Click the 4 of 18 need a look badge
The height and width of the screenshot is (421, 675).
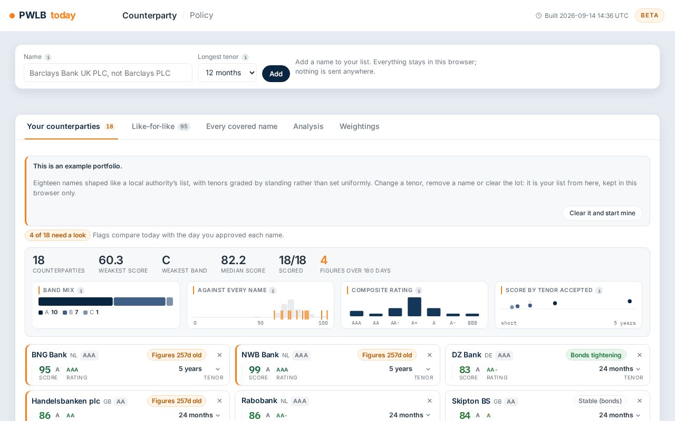point(57,235)
